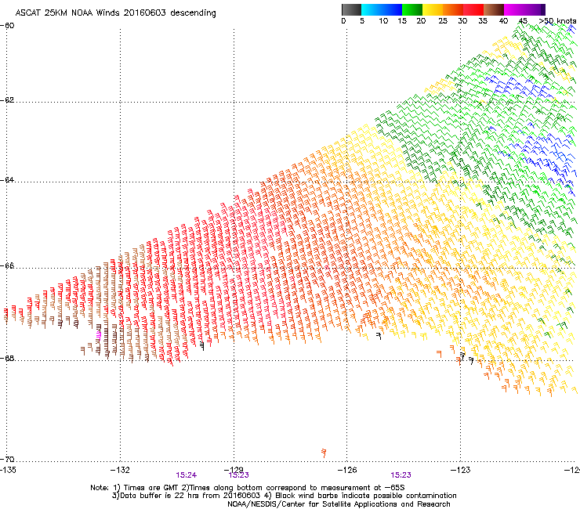
Task: Click the '>50 knots' legend label
Action: point(557,21)
